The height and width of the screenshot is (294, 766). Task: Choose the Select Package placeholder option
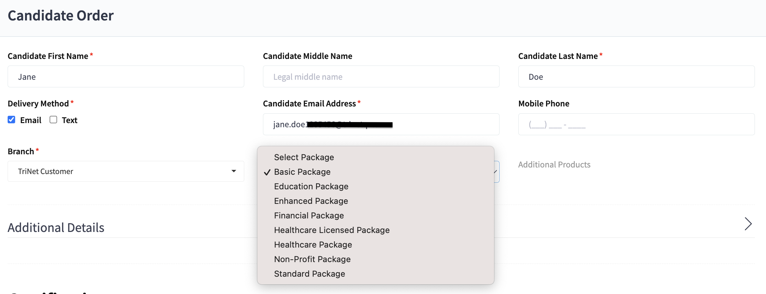pyautogui.click(x=304, y=157)
